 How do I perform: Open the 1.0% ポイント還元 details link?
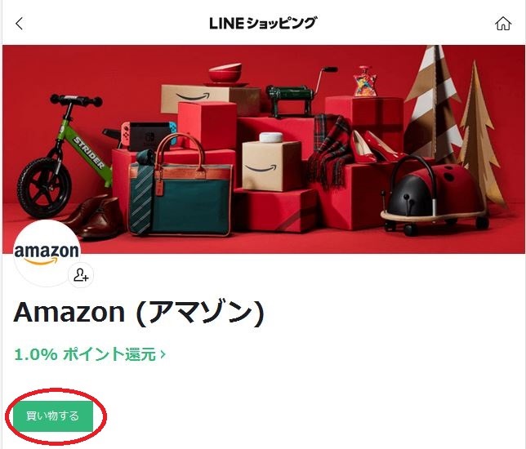(90, 354)
